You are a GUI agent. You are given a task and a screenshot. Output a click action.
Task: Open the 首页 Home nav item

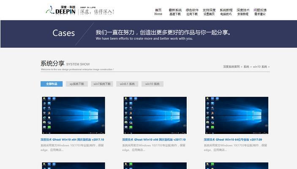(158, 12)
